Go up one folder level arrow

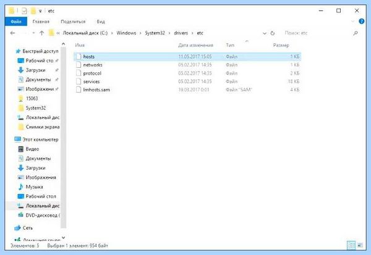click(x=41, y=33)
